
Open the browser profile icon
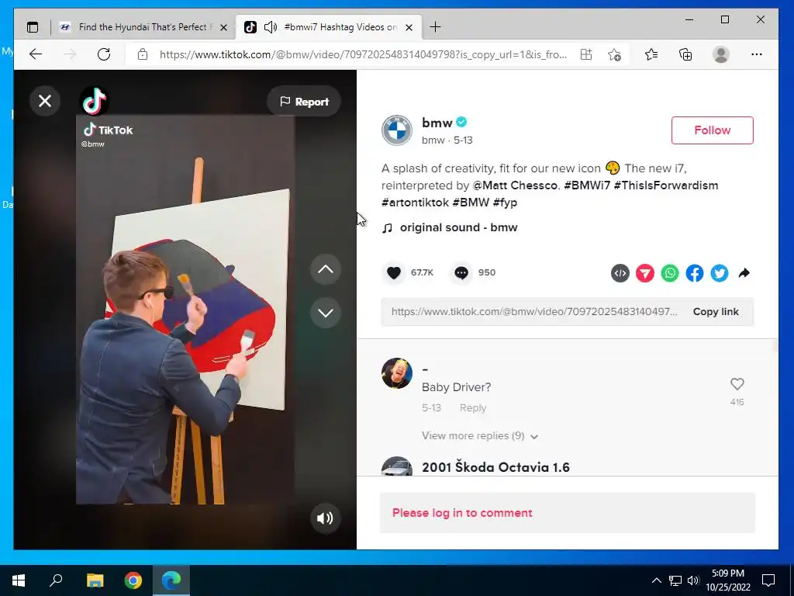(720, 54)
